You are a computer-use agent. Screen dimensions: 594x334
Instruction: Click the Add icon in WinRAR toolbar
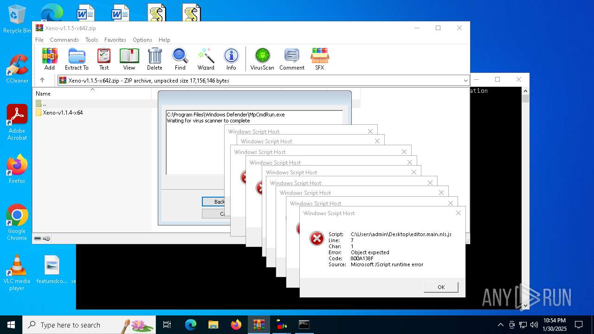click(50, 59)
